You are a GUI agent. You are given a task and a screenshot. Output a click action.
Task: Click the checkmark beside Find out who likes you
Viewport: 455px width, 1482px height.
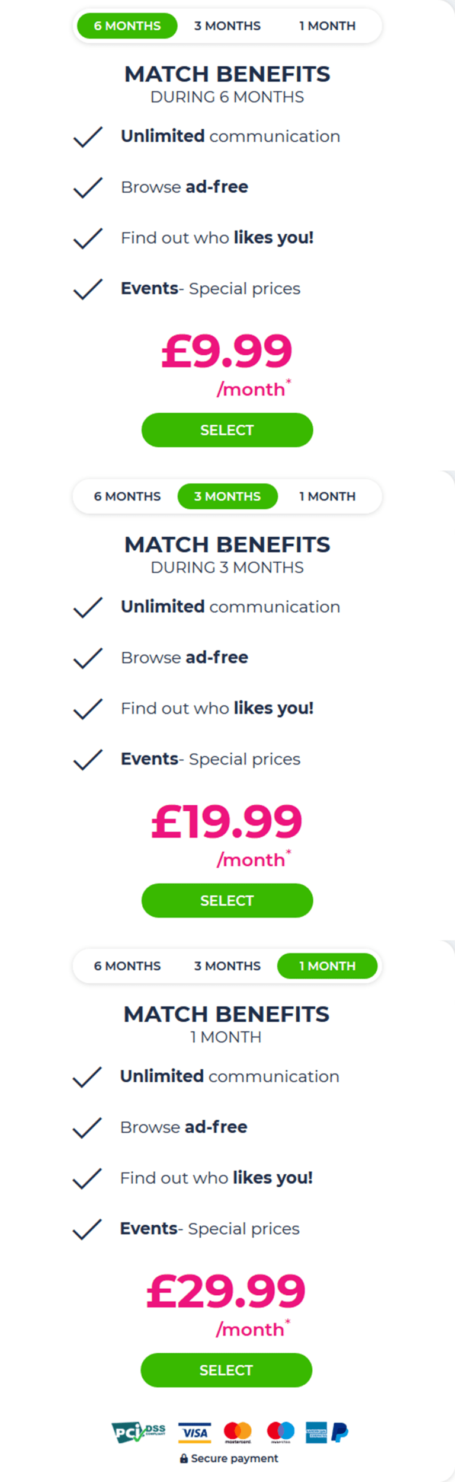(86, 238)
